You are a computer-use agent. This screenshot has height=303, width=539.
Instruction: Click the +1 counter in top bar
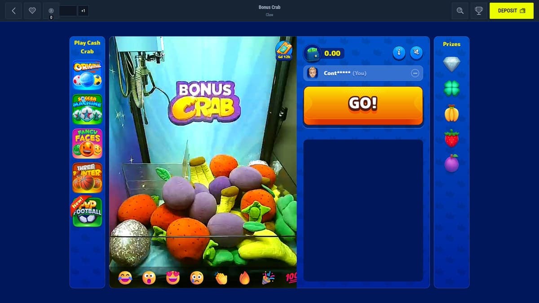83,11
